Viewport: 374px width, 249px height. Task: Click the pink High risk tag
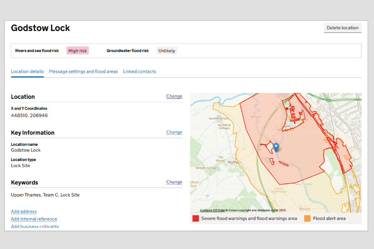pyautogui.click(x=78, y=51)
